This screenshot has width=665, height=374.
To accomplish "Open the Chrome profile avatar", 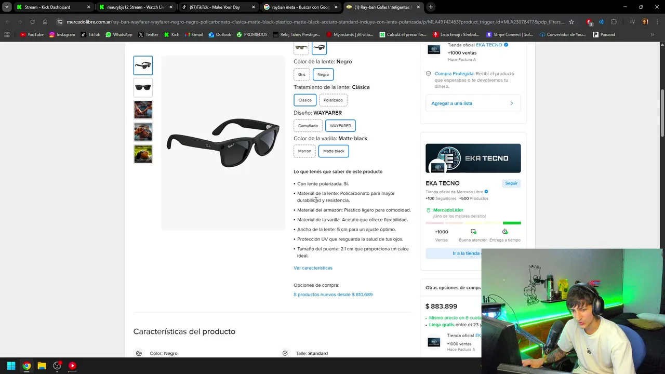I will [645, 22].
